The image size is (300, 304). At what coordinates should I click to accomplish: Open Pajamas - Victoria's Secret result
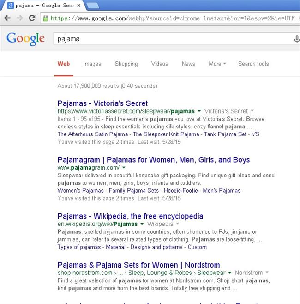pos(102,103)
